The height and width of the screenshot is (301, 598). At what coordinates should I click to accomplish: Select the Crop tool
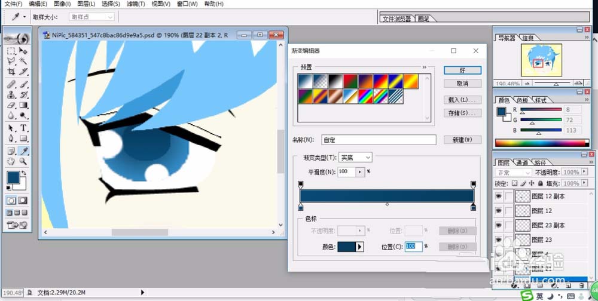(11, 72)
